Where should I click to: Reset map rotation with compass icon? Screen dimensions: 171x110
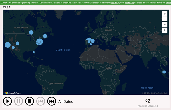coord(165,30)
